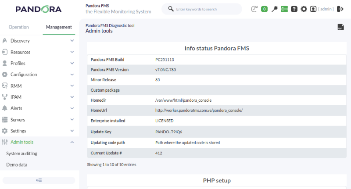Expand the Configuration chevron
This screenshot has height=189, width=351.
(x=72, y=74)
